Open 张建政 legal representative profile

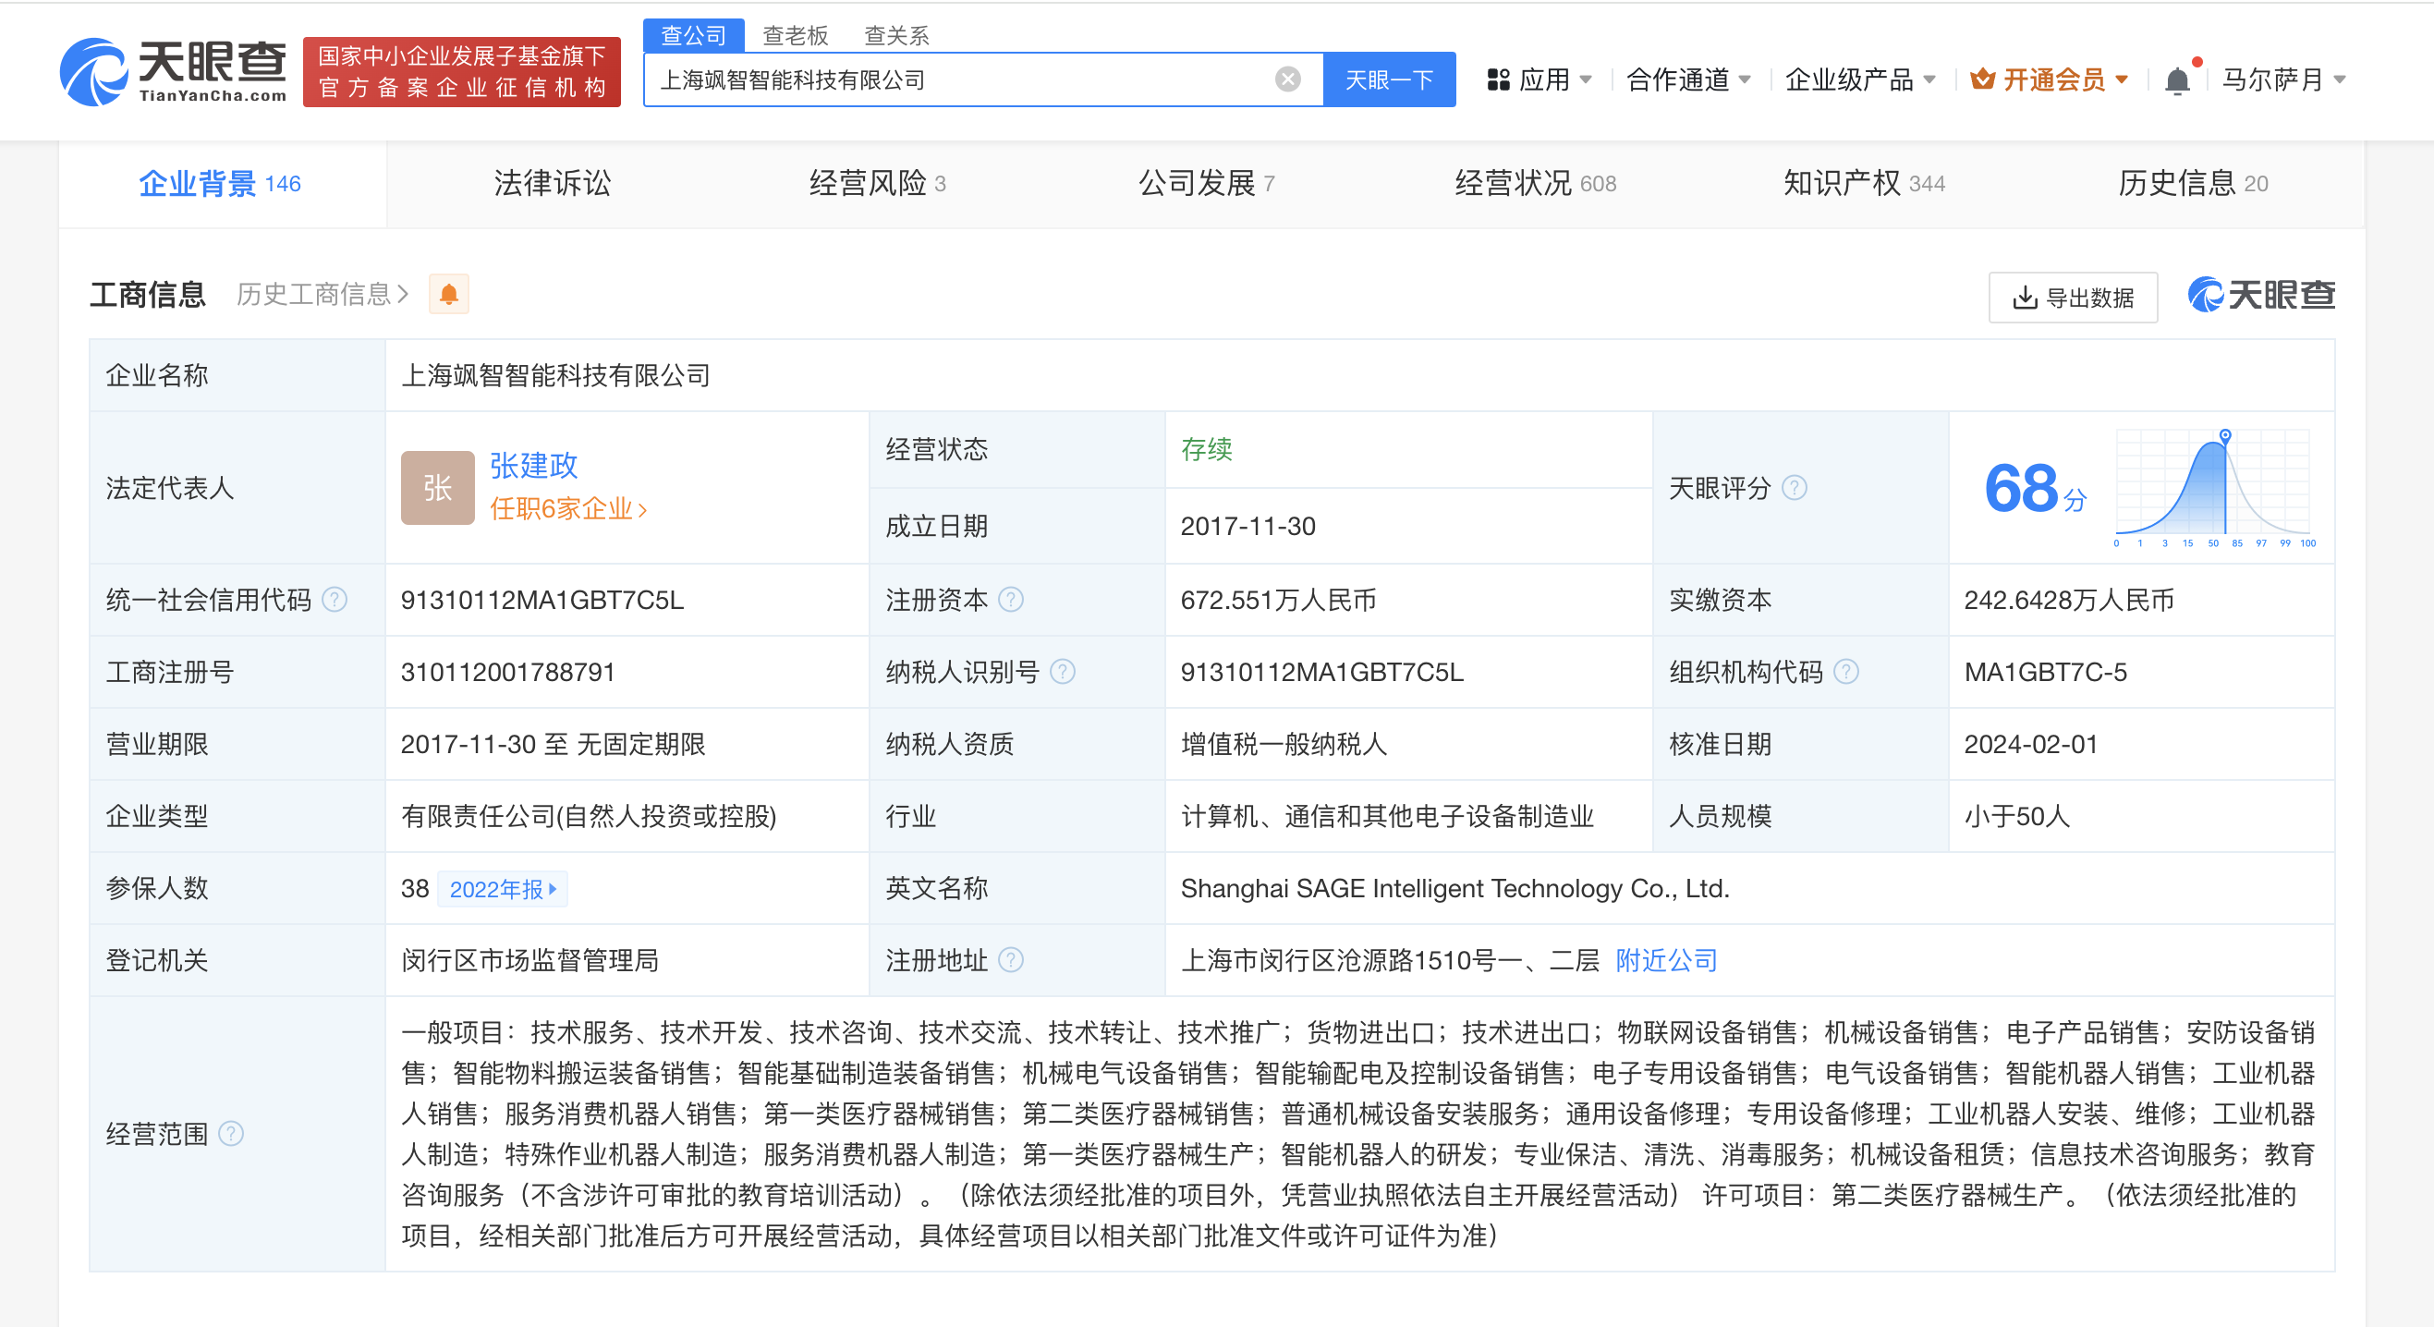point(534,465)
